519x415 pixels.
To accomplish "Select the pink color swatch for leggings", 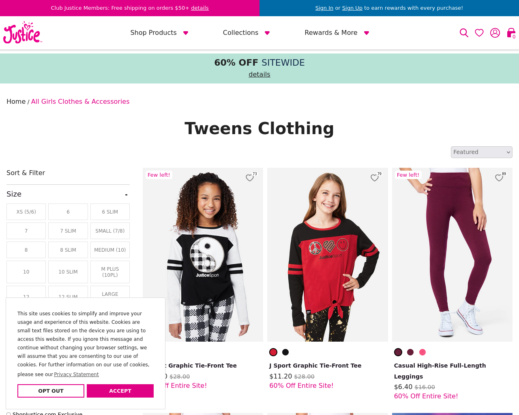I will click(x=422, y=352).
